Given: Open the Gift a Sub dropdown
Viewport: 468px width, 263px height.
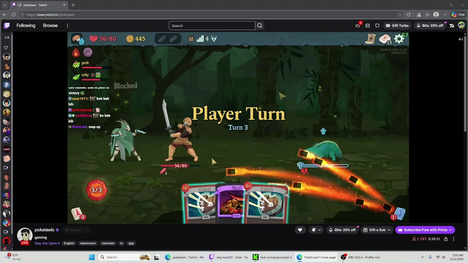Looking at the screenshot, I should [377, 230].
